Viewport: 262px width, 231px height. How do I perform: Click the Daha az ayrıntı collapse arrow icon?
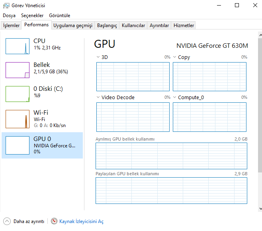tap(7, 221)
